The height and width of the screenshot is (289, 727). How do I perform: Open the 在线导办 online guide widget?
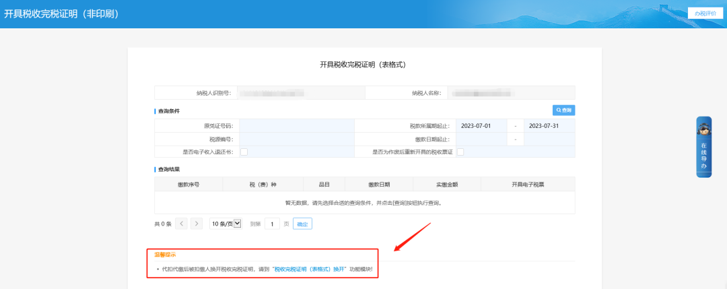tap(703, 148)
